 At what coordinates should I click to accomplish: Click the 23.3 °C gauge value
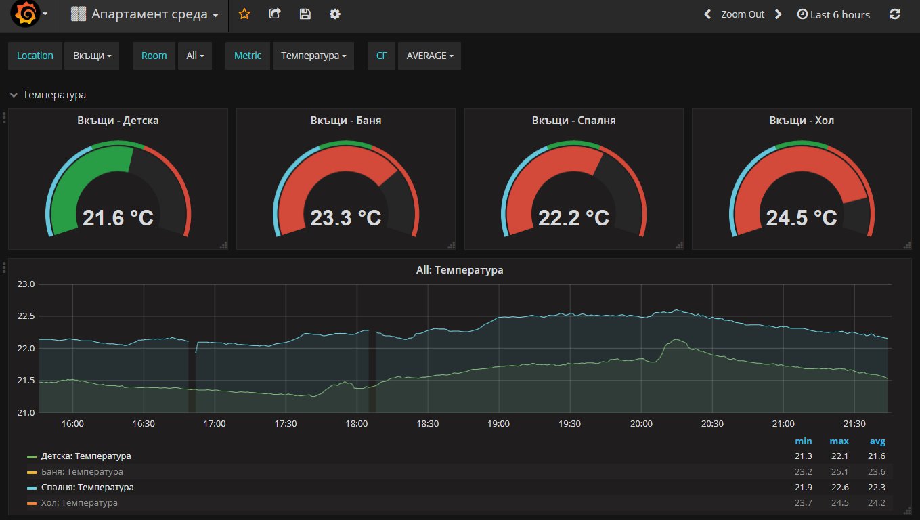point(346,218)
